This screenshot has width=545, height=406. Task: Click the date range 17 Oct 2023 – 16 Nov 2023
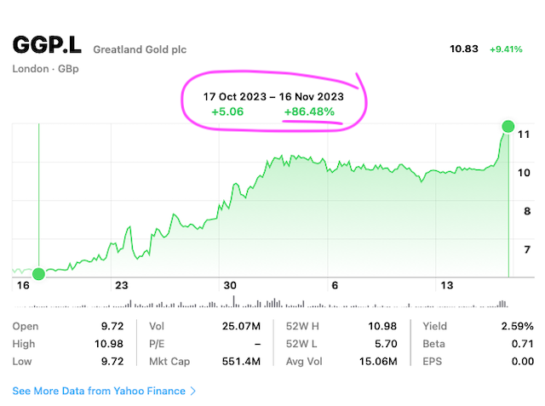[x=273, y=96]
